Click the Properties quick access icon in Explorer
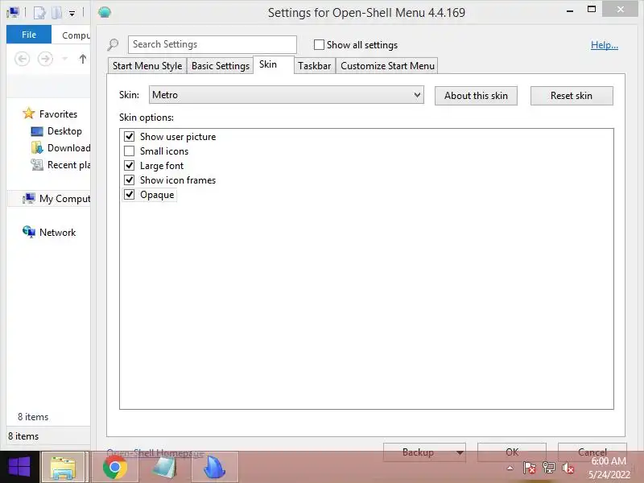Viewport: 644px width, 483px height. (39, 13)
